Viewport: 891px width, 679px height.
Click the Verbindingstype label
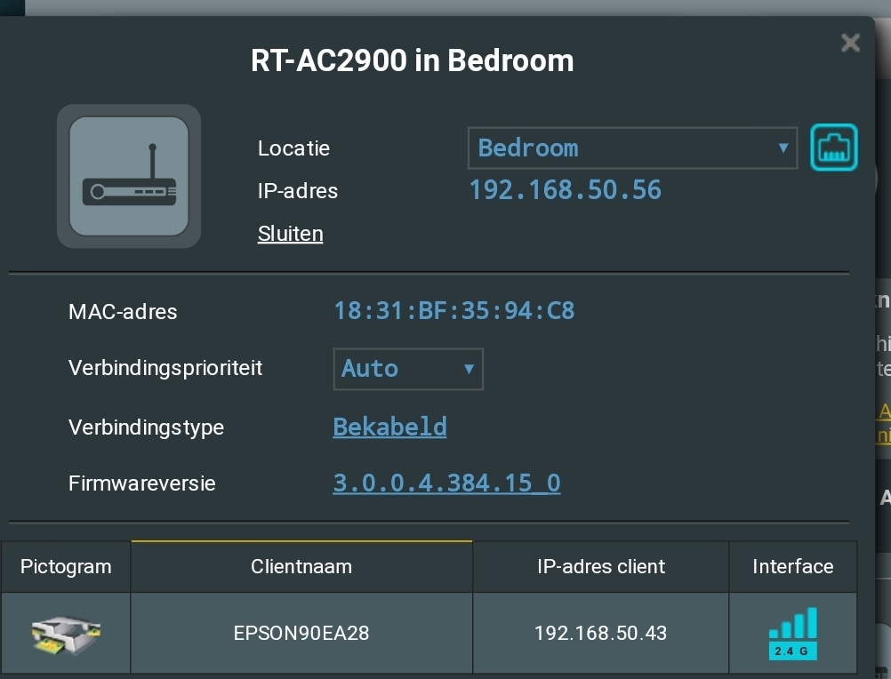tap(146, 427)
